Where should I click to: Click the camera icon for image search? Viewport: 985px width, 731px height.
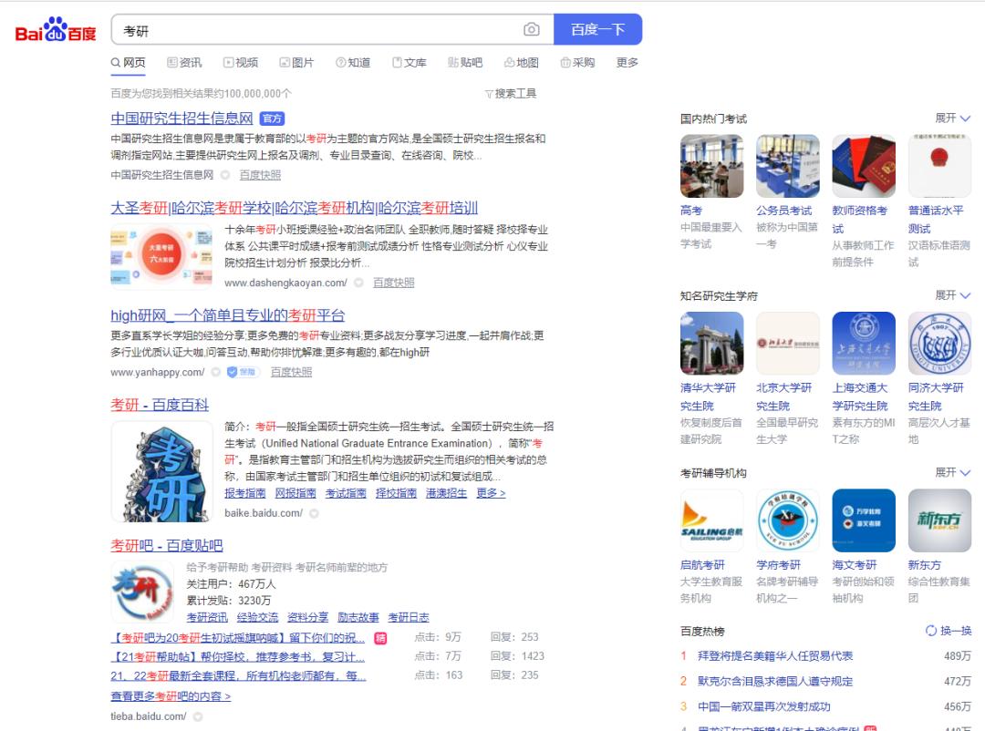click(x=532, y=29)
